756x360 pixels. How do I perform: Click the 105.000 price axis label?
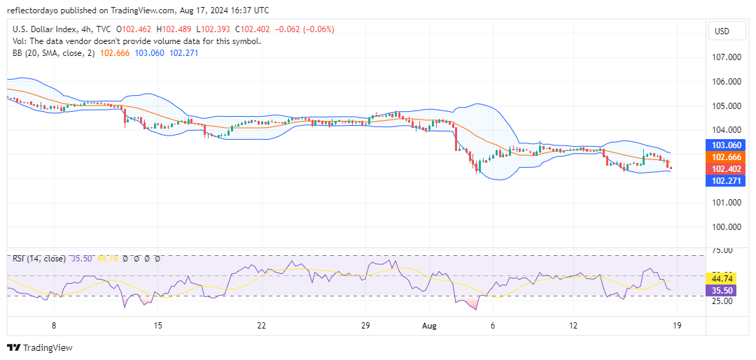[x=727, y=106]
